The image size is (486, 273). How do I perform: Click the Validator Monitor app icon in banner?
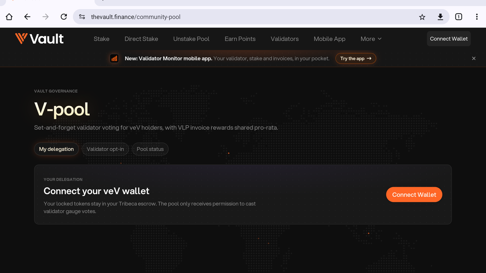pyautogui.click(x=114, y=59)
